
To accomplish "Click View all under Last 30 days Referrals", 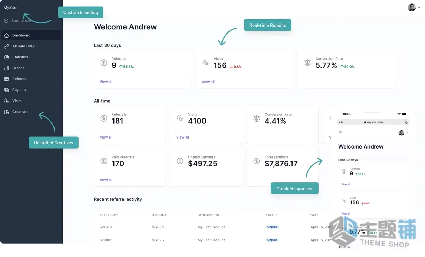I will tap(106, 82).
